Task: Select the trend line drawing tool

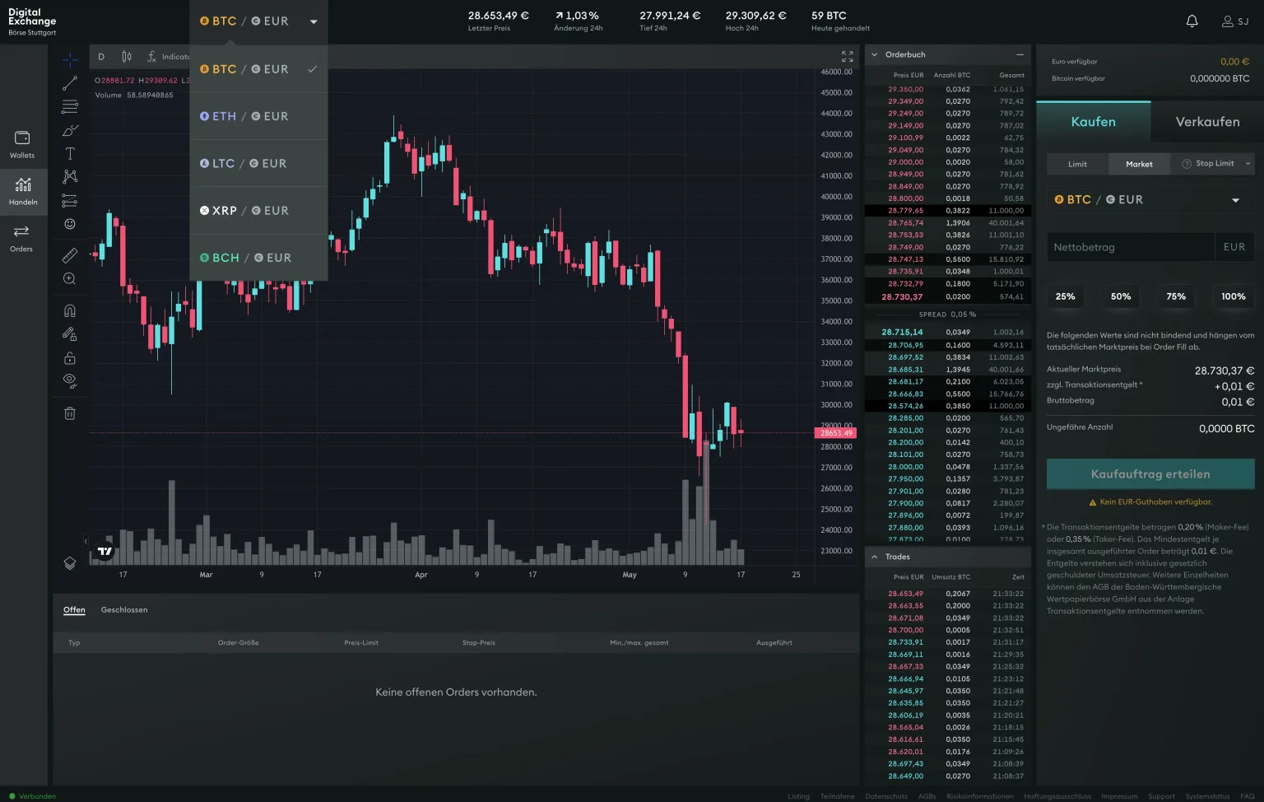Action: [x=70, y=83]
